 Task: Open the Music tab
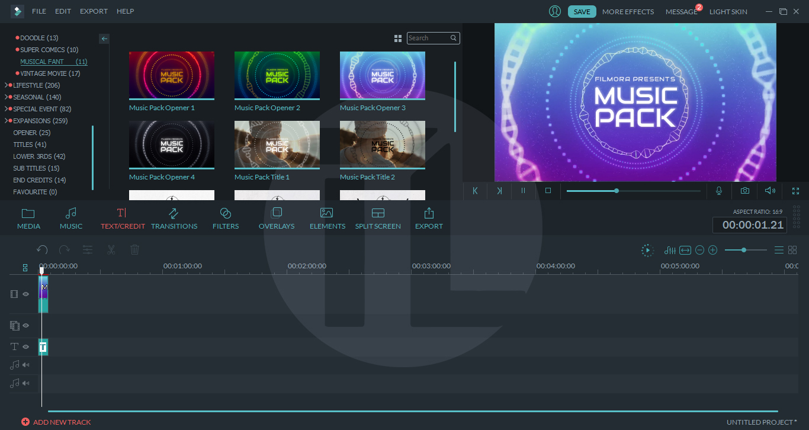point(71,219)
